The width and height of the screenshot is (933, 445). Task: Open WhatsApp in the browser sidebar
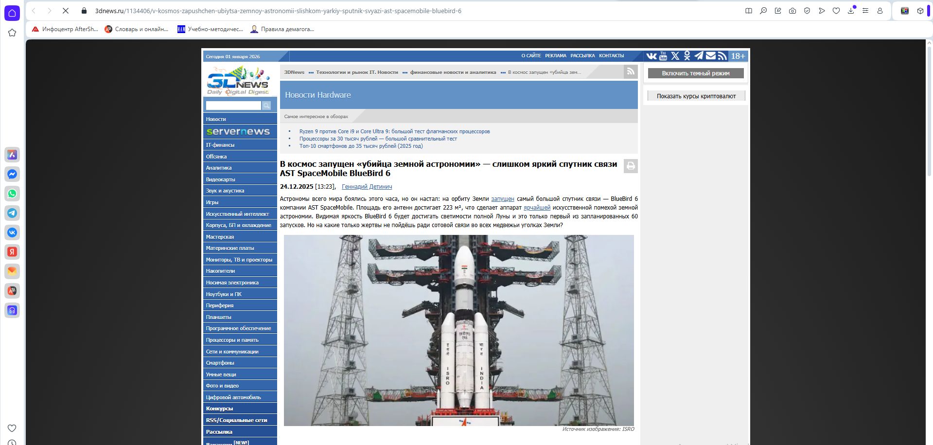12,194
